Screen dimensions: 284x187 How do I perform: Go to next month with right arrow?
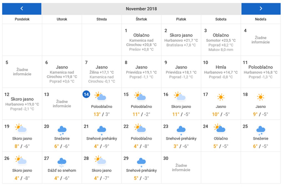tap(261, 9)
